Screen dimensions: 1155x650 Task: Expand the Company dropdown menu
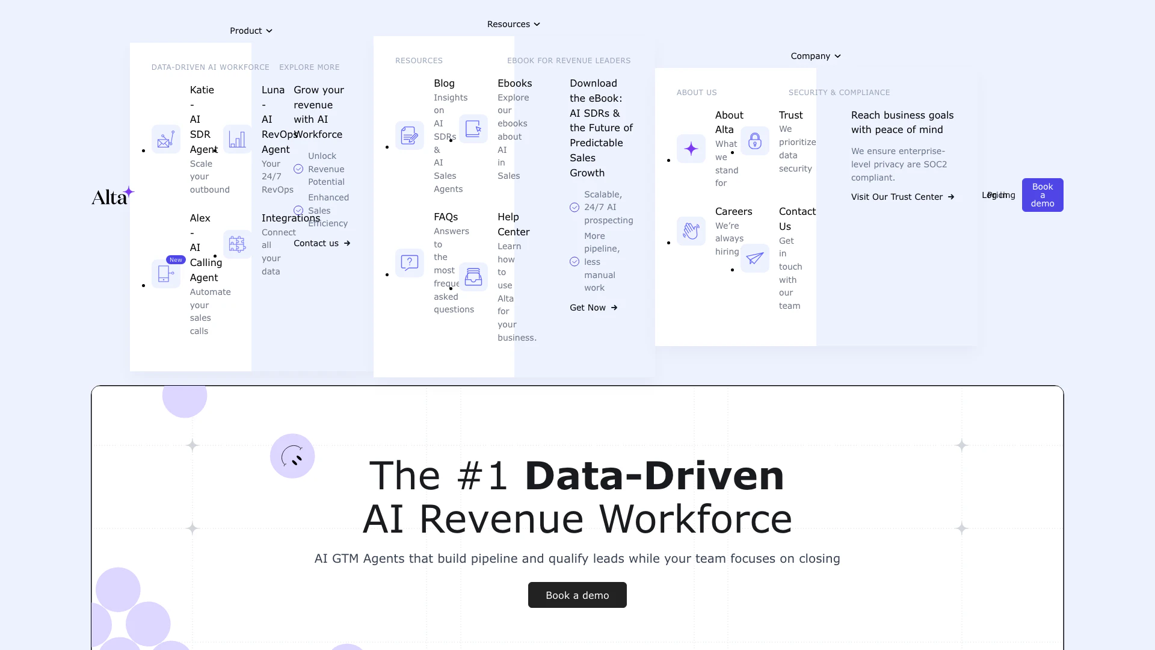click(x=816, y=56)
